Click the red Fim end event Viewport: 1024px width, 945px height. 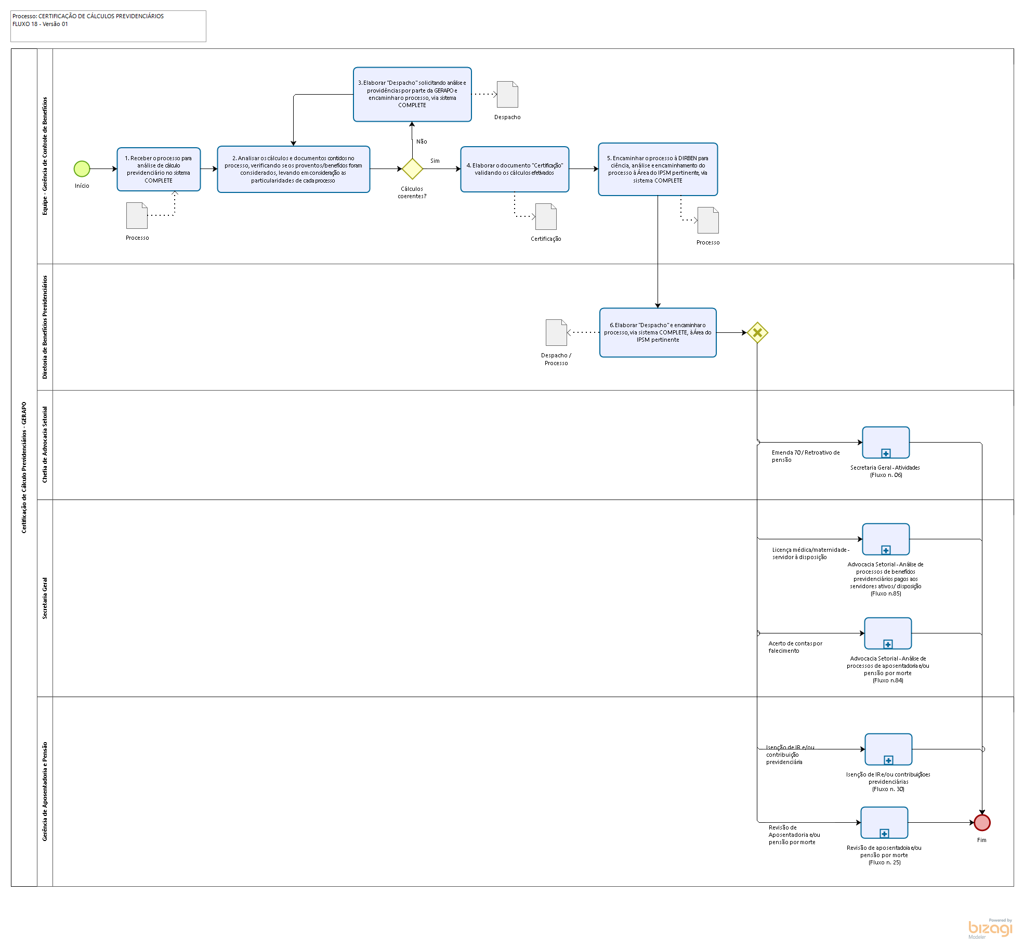tap(981, 822)
